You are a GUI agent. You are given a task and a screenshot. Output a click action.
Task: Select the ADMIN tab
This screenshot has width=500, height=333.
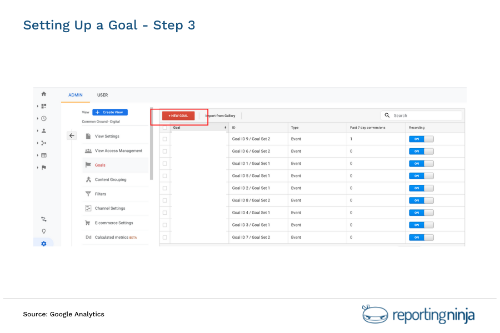tap(76, 95)
